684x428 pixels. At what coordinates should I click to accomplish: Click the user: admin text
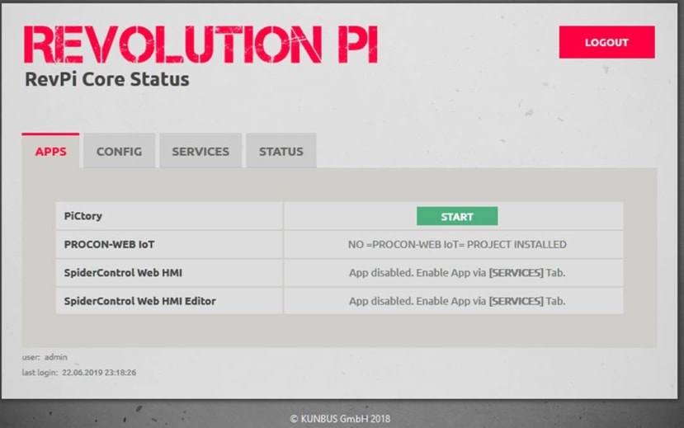pos(45,357)
